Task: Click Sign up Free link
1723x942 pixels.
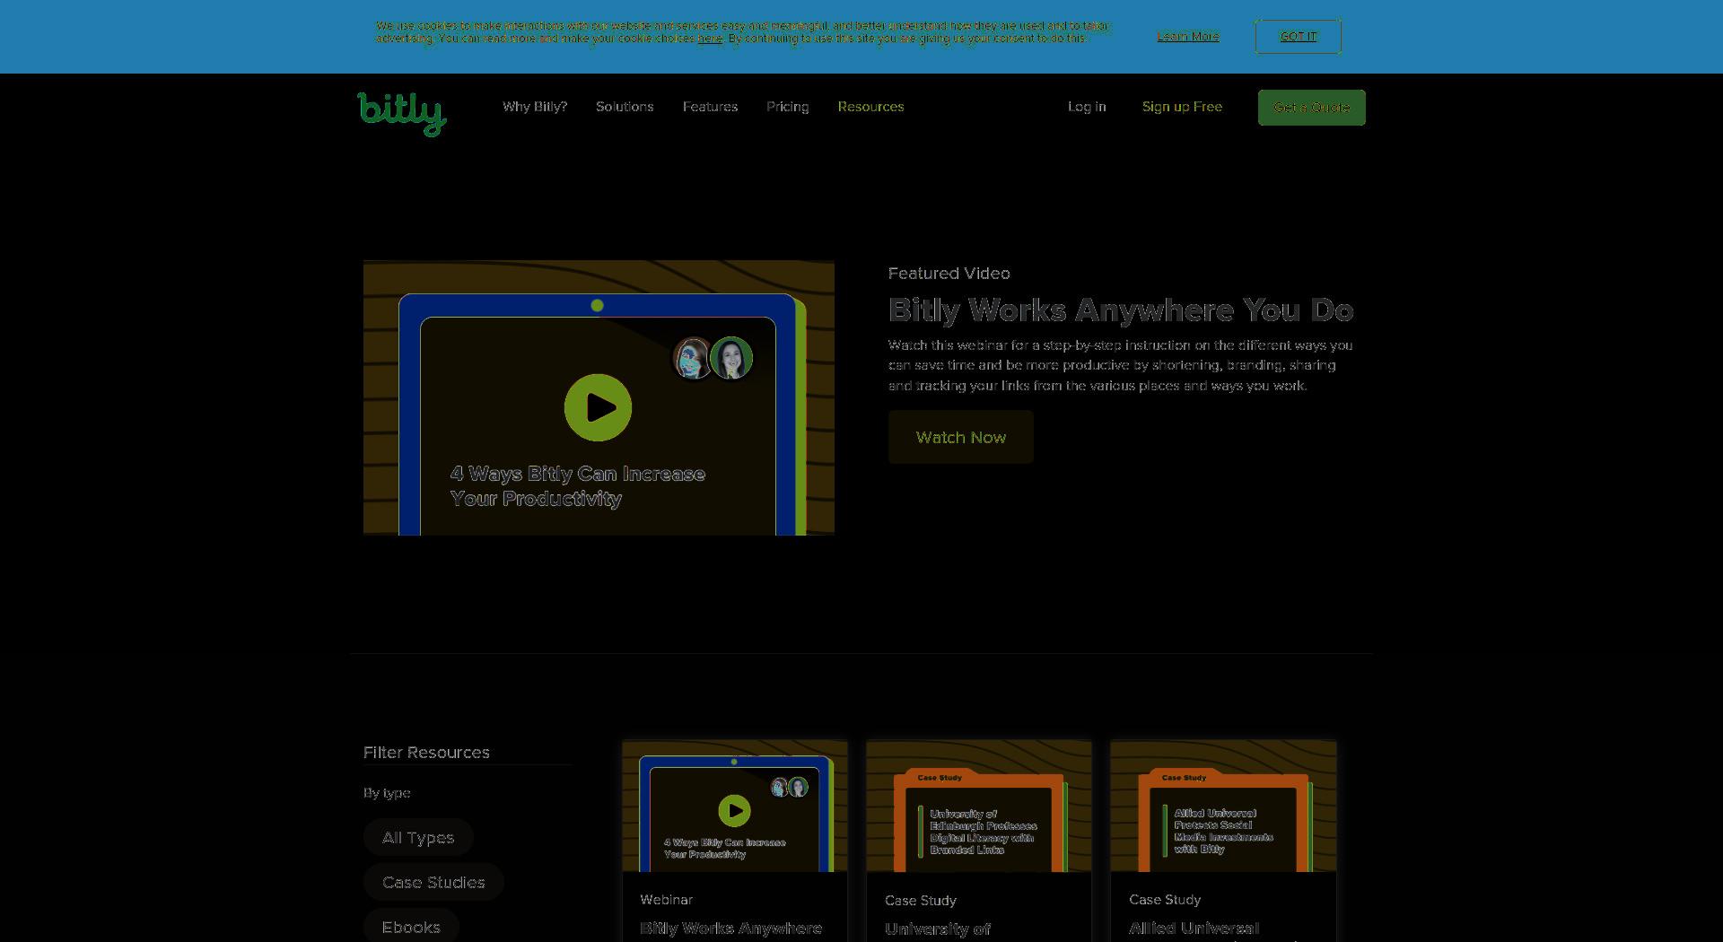Action: tap(1182, 107)
